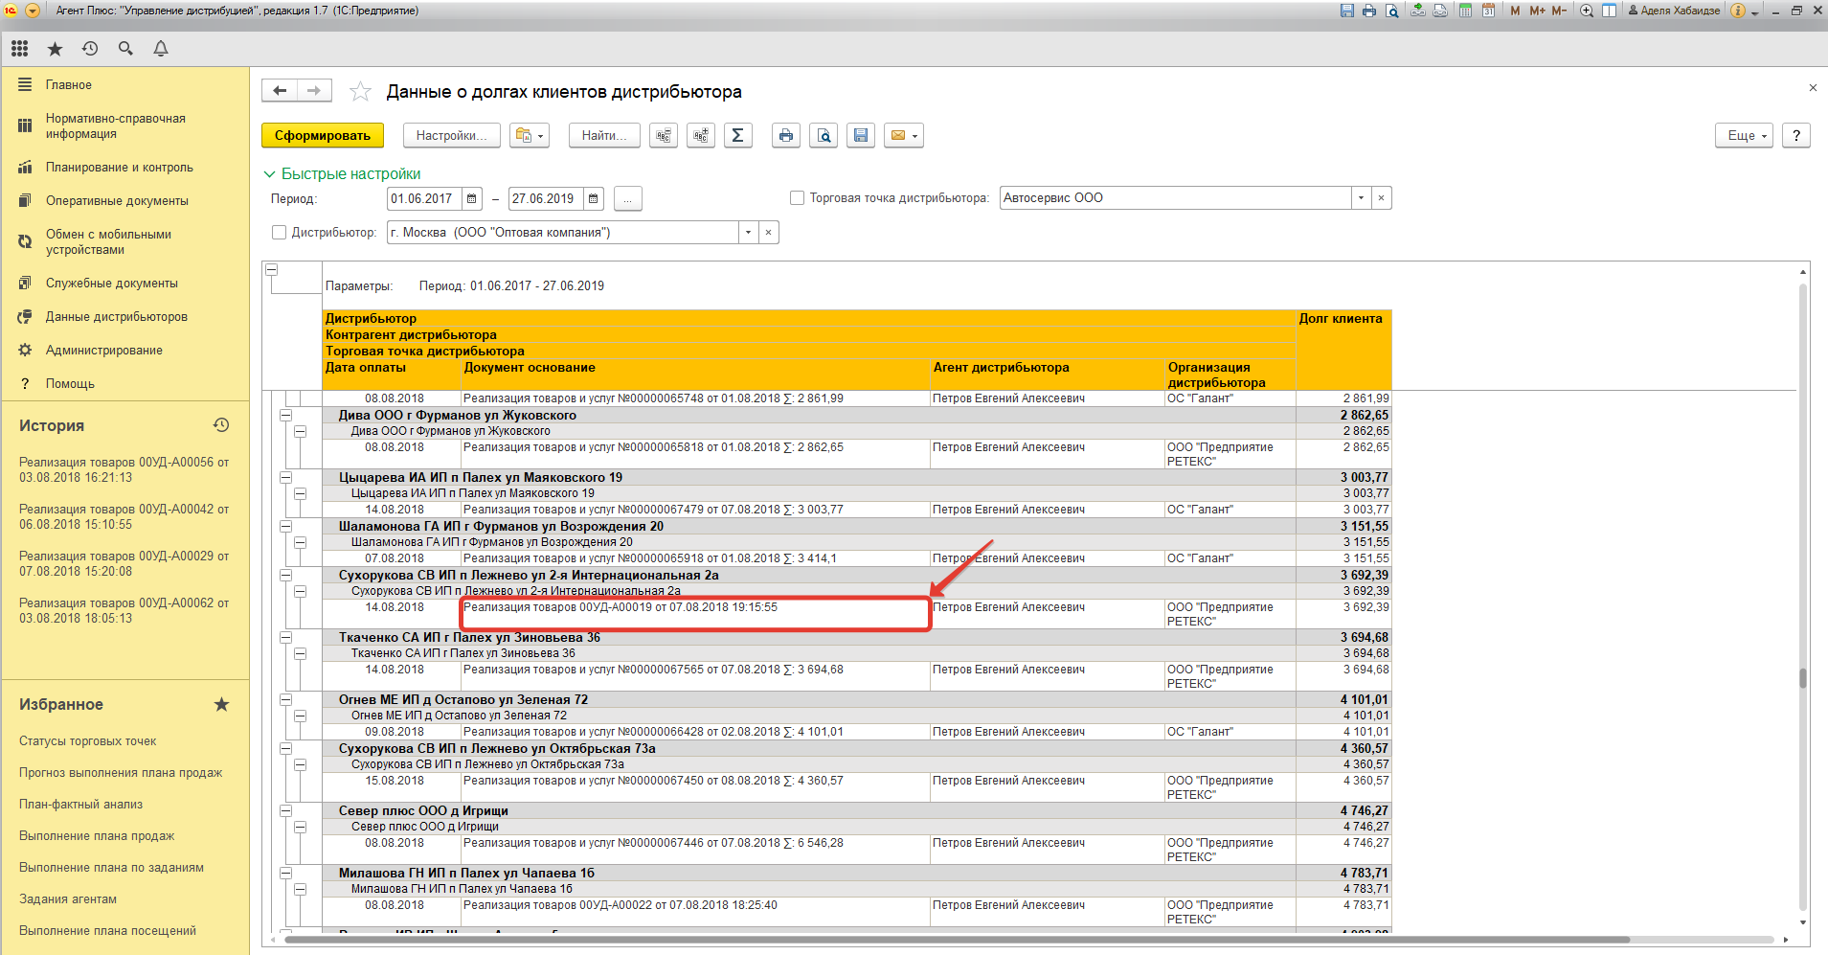Screen dimensions: 1828x955
Task: Open print preview from the title bar
Action: (x=1392, y=11)
